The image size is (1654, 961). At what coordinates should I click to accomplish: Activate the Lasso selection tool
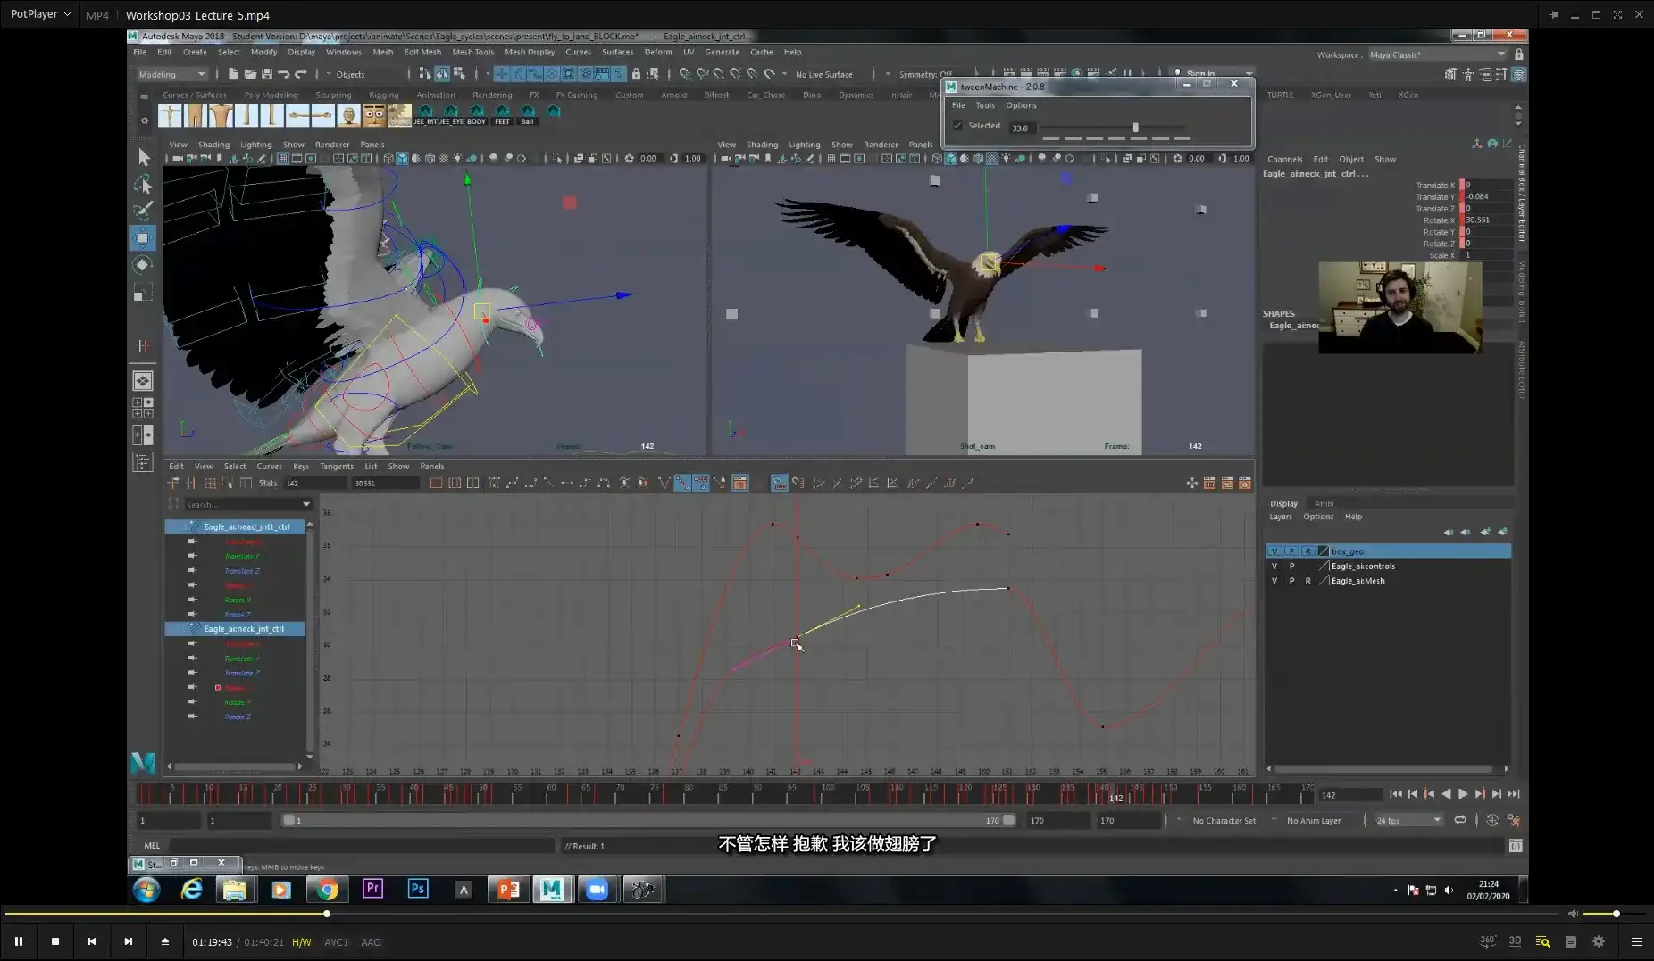[143, 185]
